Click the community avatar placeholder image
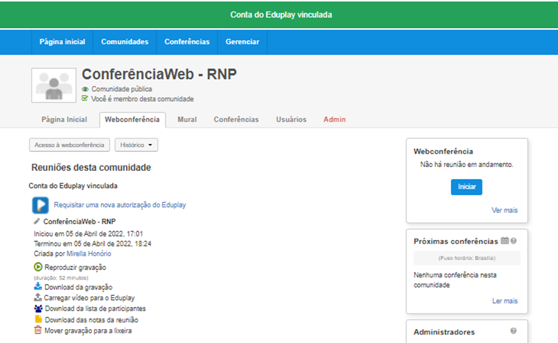This screenshot has width=558, height=343. 54,85
